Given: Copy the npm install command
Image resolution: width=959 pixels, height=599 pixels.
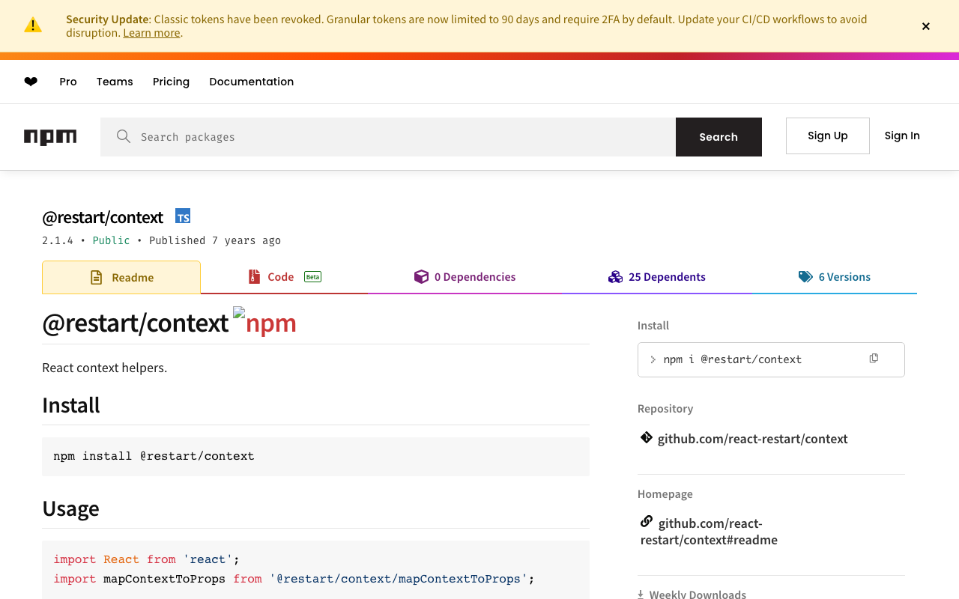Looking at the screenshot, I should coord(874,359).
